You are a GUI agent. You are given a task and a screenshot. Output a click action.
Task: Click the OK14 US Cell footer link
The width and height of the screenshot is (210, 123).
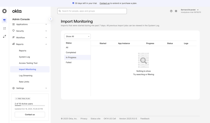[x=110, y=119]
